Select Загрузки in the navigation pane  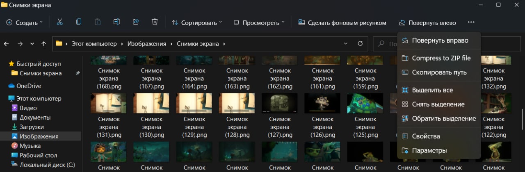click(x=27, y=127)
